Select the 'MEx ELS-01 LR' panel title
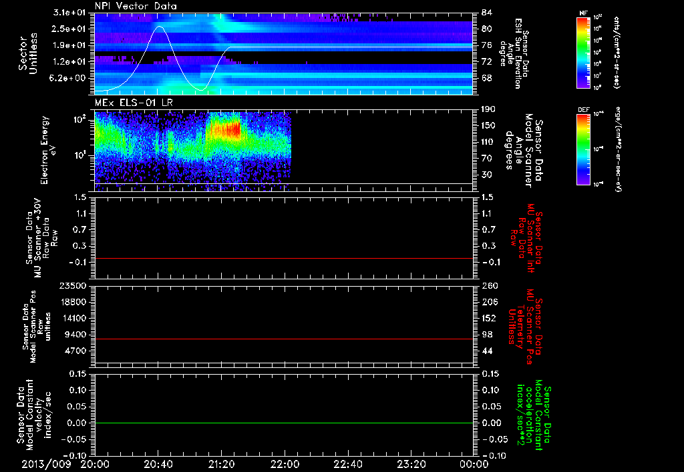 [x=134, y=103]
